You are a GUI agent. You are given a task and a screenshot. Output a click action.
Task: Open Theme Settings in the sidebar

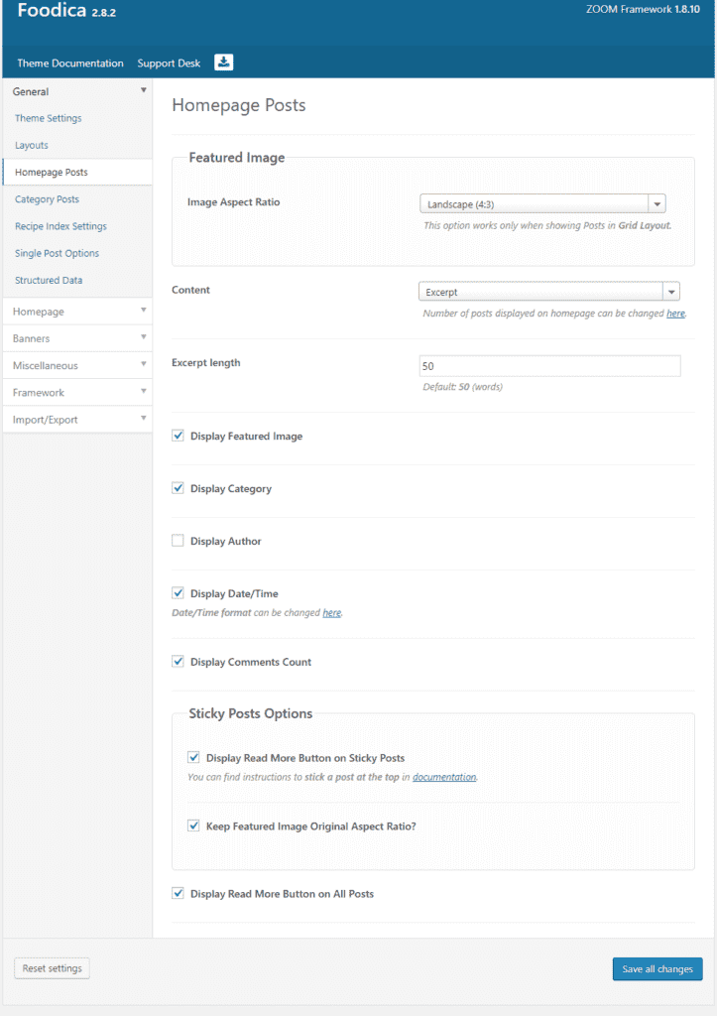coord(49,118)
